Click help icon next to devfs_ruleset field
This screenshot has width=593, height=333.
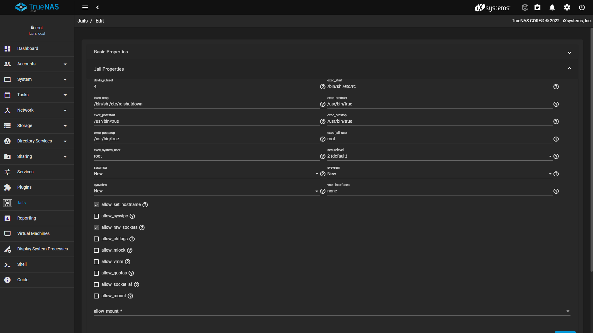[x=322, y=87]
